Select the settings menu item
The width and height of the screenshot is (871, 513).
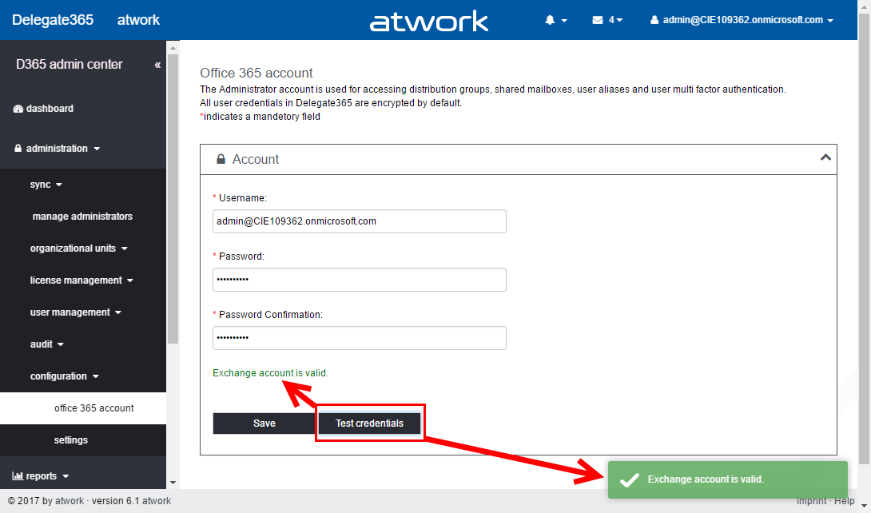pyautogui.click(x=71, y=440)
